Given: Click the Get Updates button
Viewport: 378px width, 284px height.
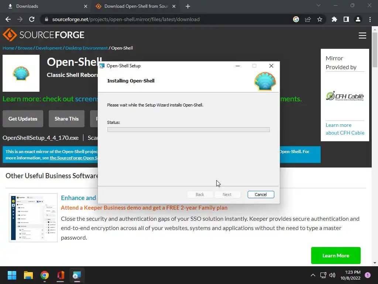Looking at the screenshot, I should coord(23,119).
